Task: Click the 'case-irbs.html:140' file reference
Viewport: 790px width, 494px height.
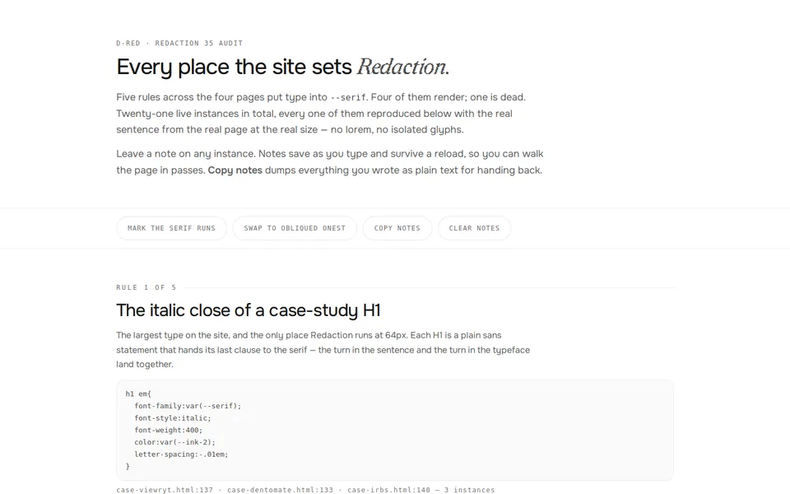Action: pyautogui.click(x=388, y=490)
